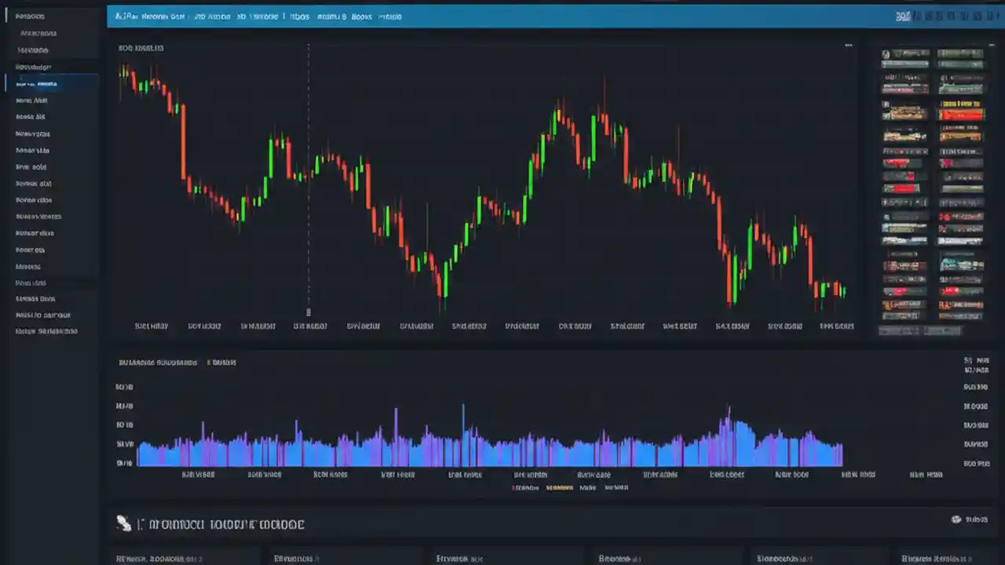Expand the volume panel header above the bars
The image size is (1005, 565).
[x=157, y=362]
